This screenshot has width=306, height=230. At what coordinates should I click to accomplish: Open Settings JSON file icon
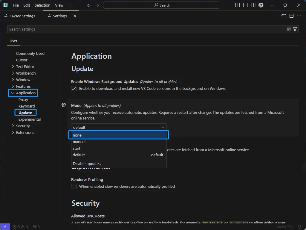coord(284,16)
